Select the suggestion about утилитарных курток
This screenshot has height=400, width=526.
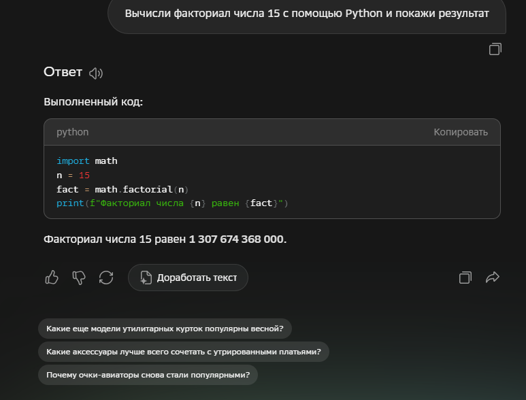(165, 329)
